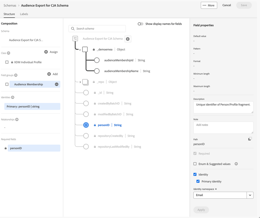Select the audienceMembershipId field in tree
The height and width of the screenshot is (218, 260).
pos(119,60)
